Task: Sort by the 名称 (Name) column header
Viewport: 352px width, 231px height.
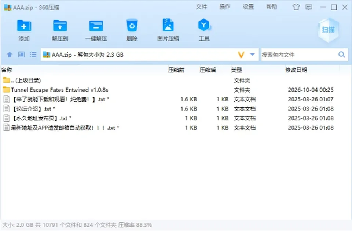Action: [x=7, y=70]
